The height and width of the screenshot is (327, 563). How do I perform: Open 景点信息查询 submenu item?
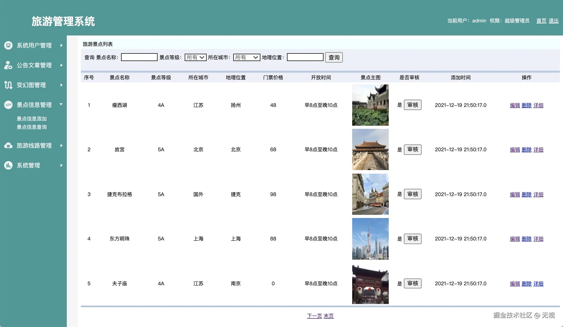click(x=32, y=127)
